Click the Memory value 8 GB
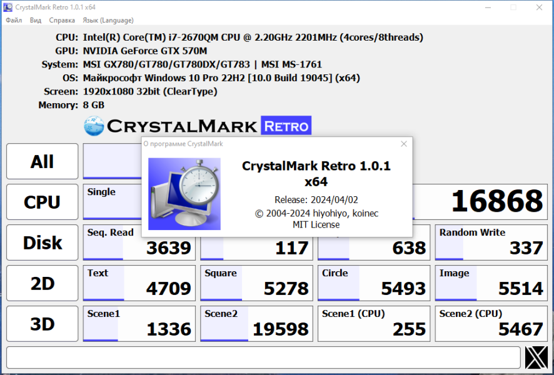This screenshot has height=375, width=554. pos(94,105)
